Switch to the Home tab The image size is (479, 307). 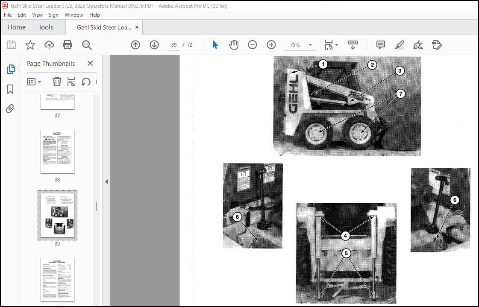click(x=17, y=27)
